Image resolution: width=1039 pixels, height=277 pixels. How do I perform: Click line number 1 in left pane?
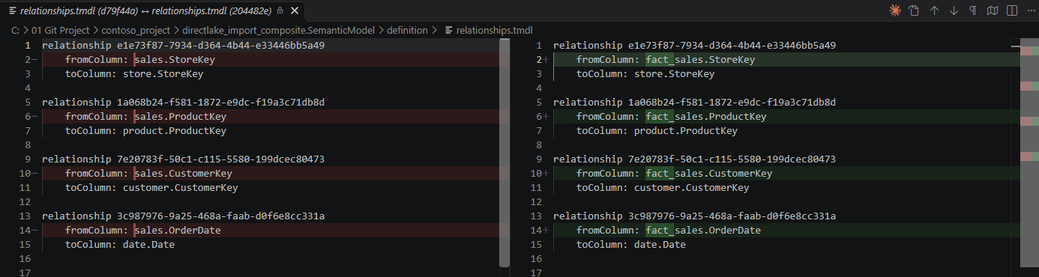point(27,46)
